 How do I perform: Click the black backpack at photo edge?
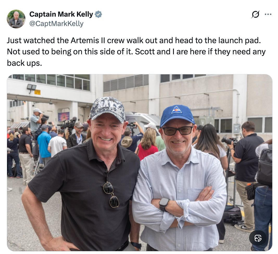pos(265,167)
